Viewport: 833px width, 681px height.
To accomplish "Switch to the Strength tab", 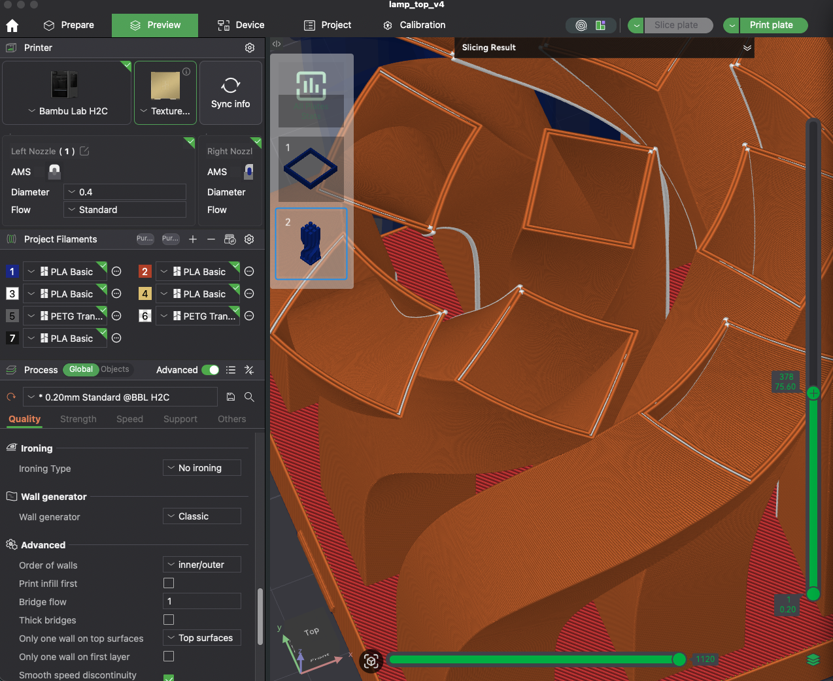I will click(78, 419).
